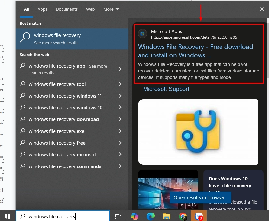This screenshot has height=221, width=269.
Task: Expand the More dropdown
Action: tap(111, 9)
